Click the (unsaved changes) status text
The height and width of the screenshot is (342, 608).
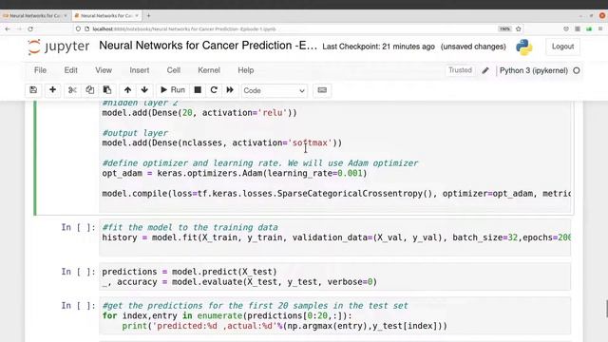pyautogui.click(x=473, y=47)
